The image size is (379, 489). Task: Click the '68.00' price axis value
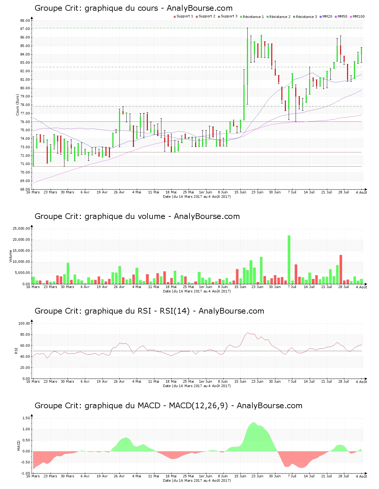[25, 189]
